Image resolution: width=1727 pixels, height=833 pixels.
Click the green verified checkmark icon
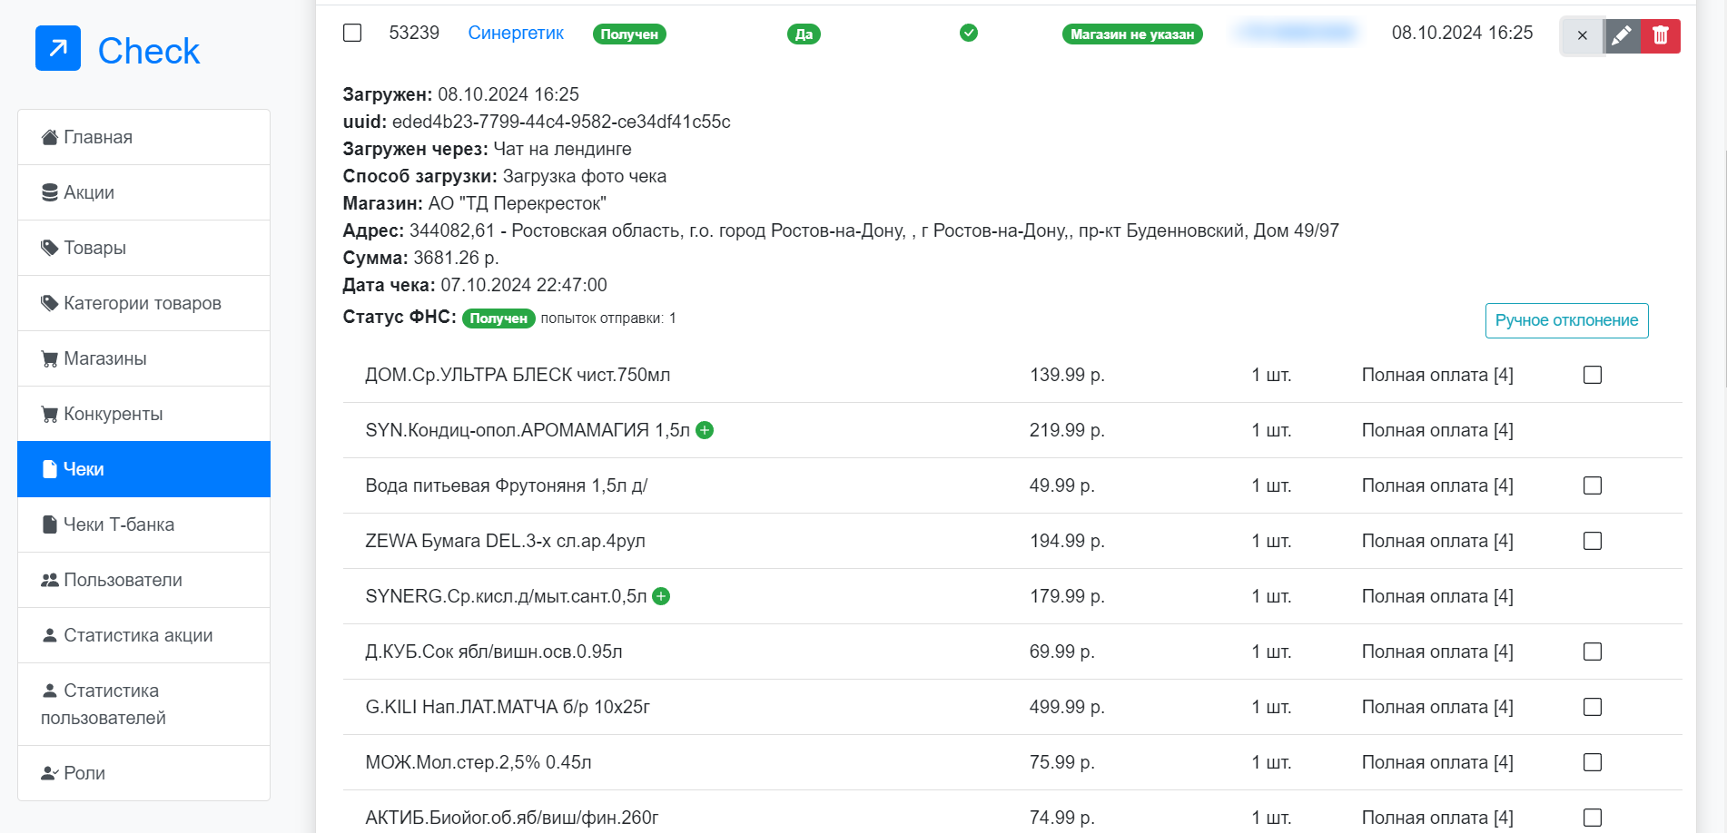pos(969,34)
